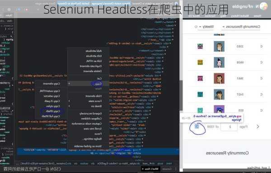Choose Edit as HTML in context menu
Viewport: 271px width, 173px height.
pos(88,61)
